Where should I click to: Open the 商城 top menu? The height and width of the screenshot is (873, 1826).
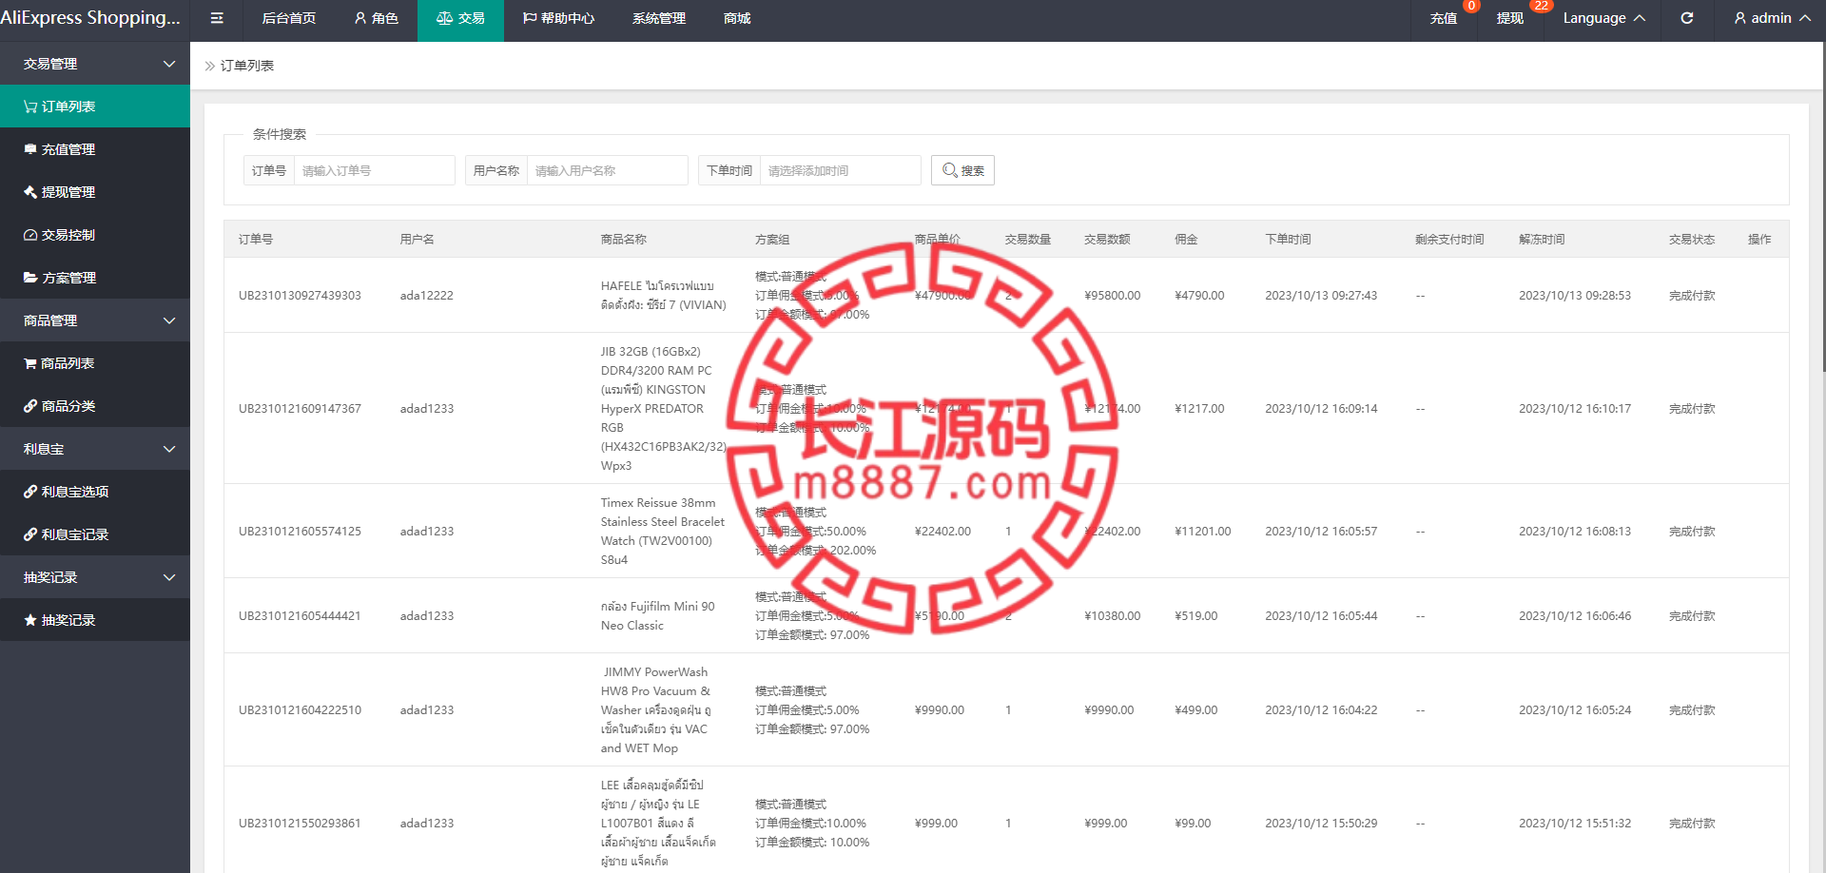click(x=737, y=18)
